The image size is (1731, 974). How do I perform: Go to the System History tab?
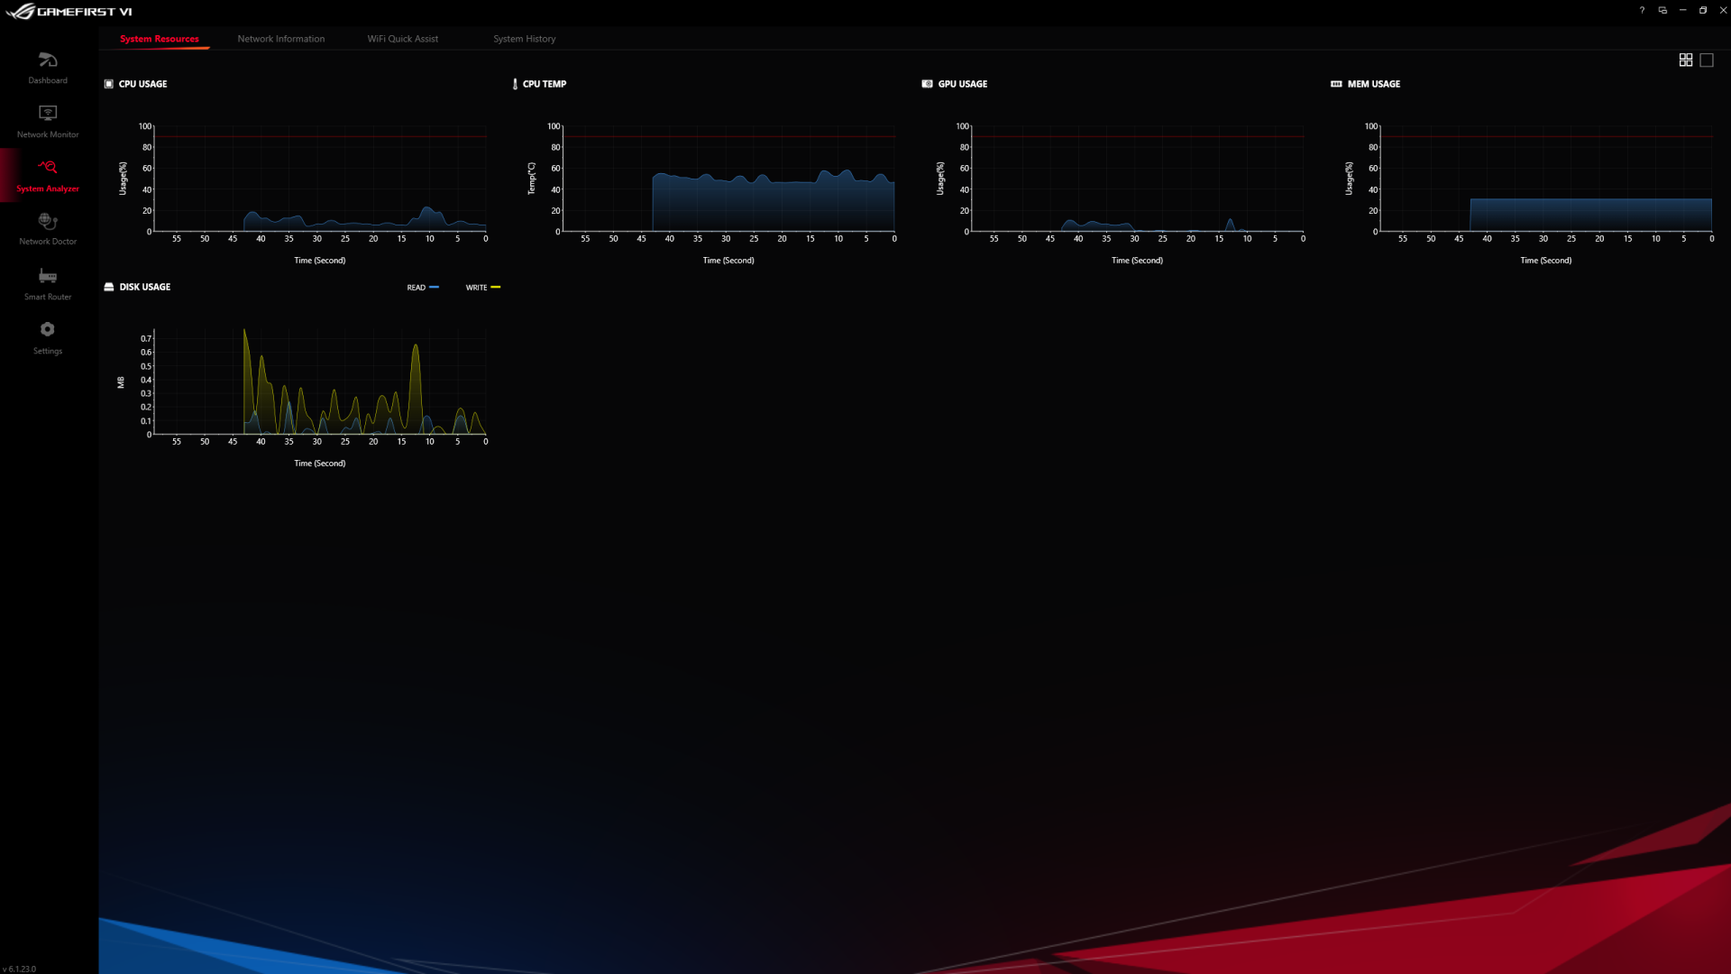(x=524, y=39)
